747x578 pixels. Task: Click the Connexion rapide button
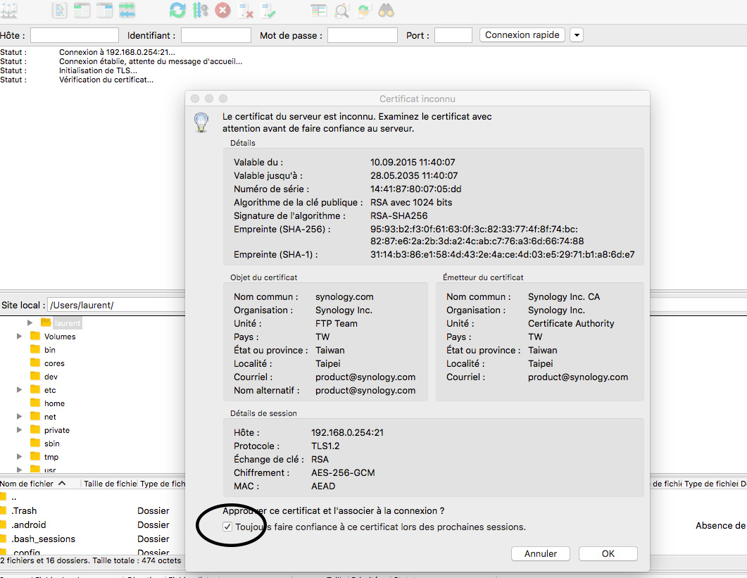[x=522, y=35]
